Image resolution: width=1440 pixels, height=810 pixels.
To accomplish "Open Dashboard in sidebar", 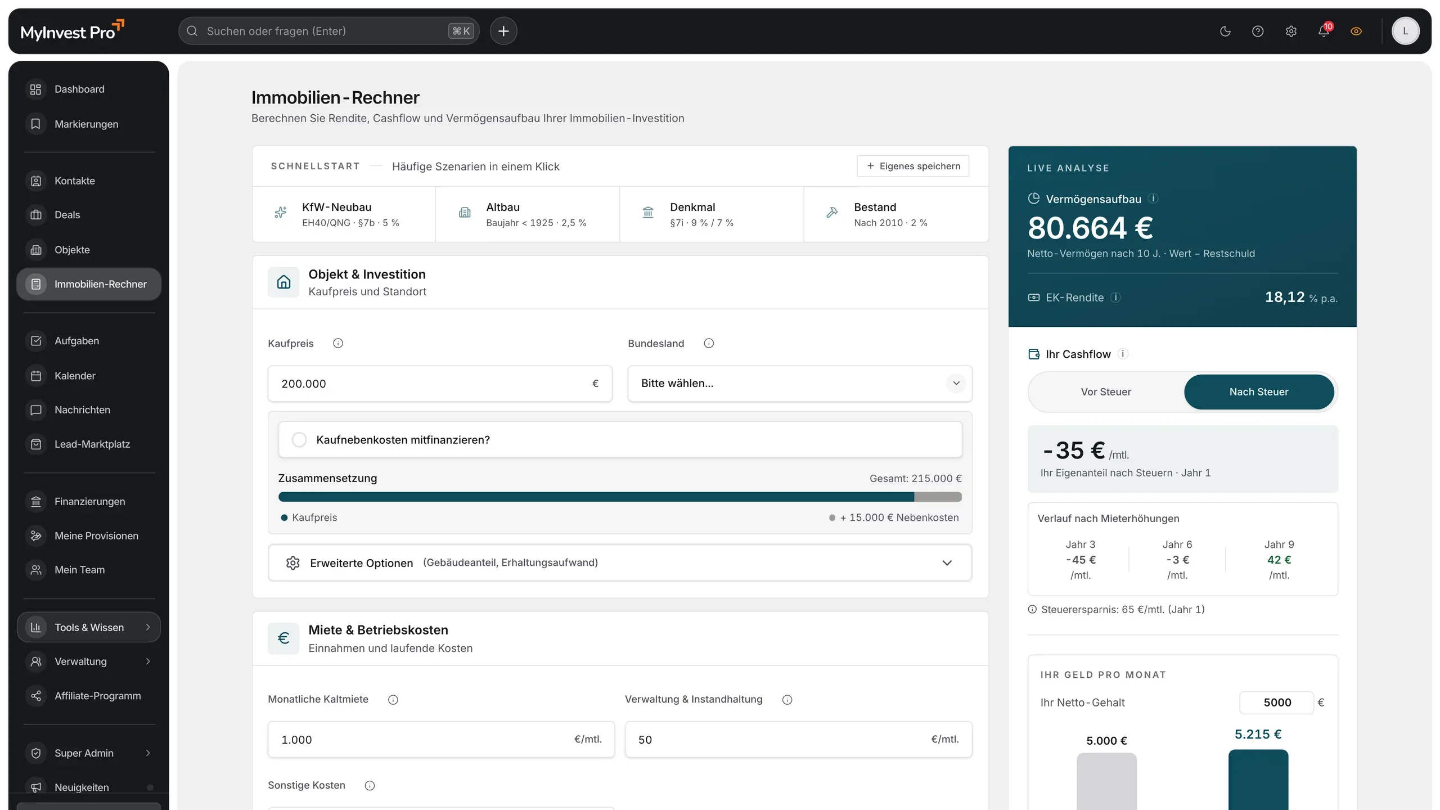I will point(89,89).
